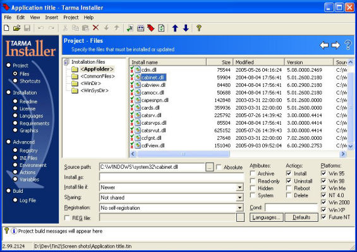Click the Cond input field

291,207
